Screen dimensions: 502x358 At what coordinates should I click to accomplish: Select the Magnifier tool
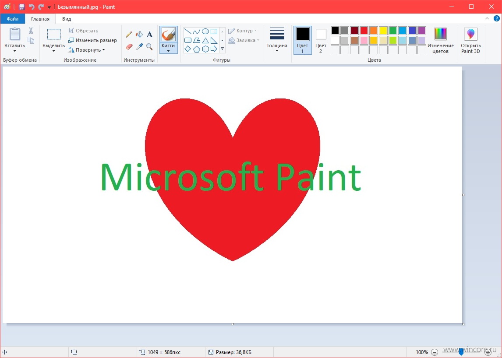[149, 47]
